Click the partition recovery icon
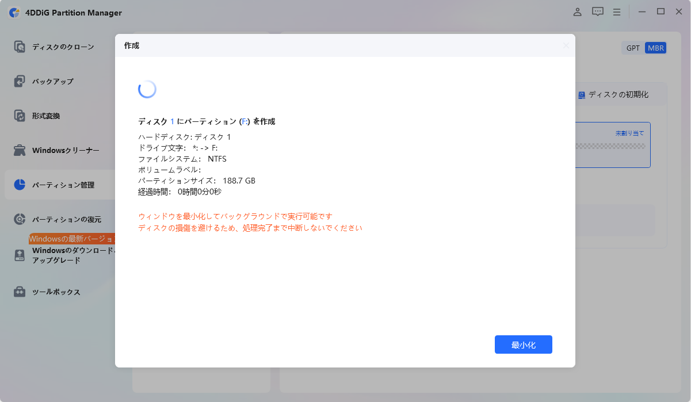Screen dimensions: 691x402 point(20,219)
